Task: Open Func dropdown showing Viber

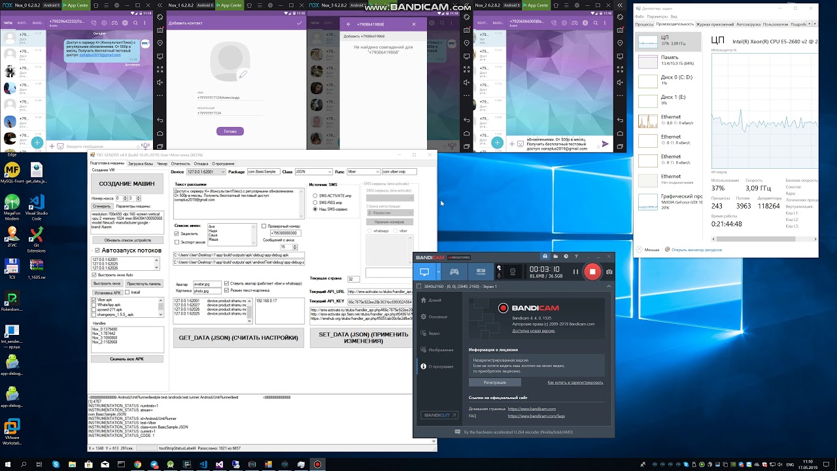Action: pos(363,171)
